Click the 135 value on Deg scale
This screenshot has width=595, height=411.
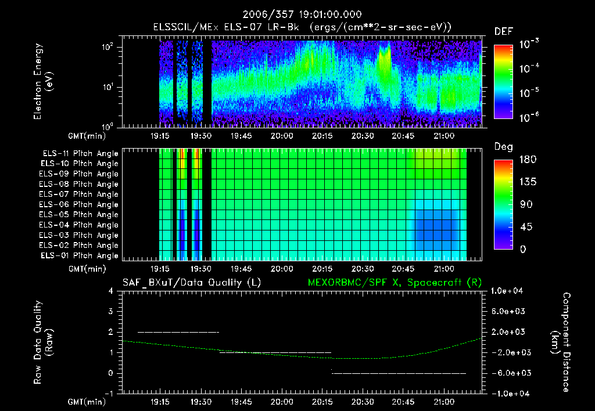pyautogui.click(x=528, y=182)
